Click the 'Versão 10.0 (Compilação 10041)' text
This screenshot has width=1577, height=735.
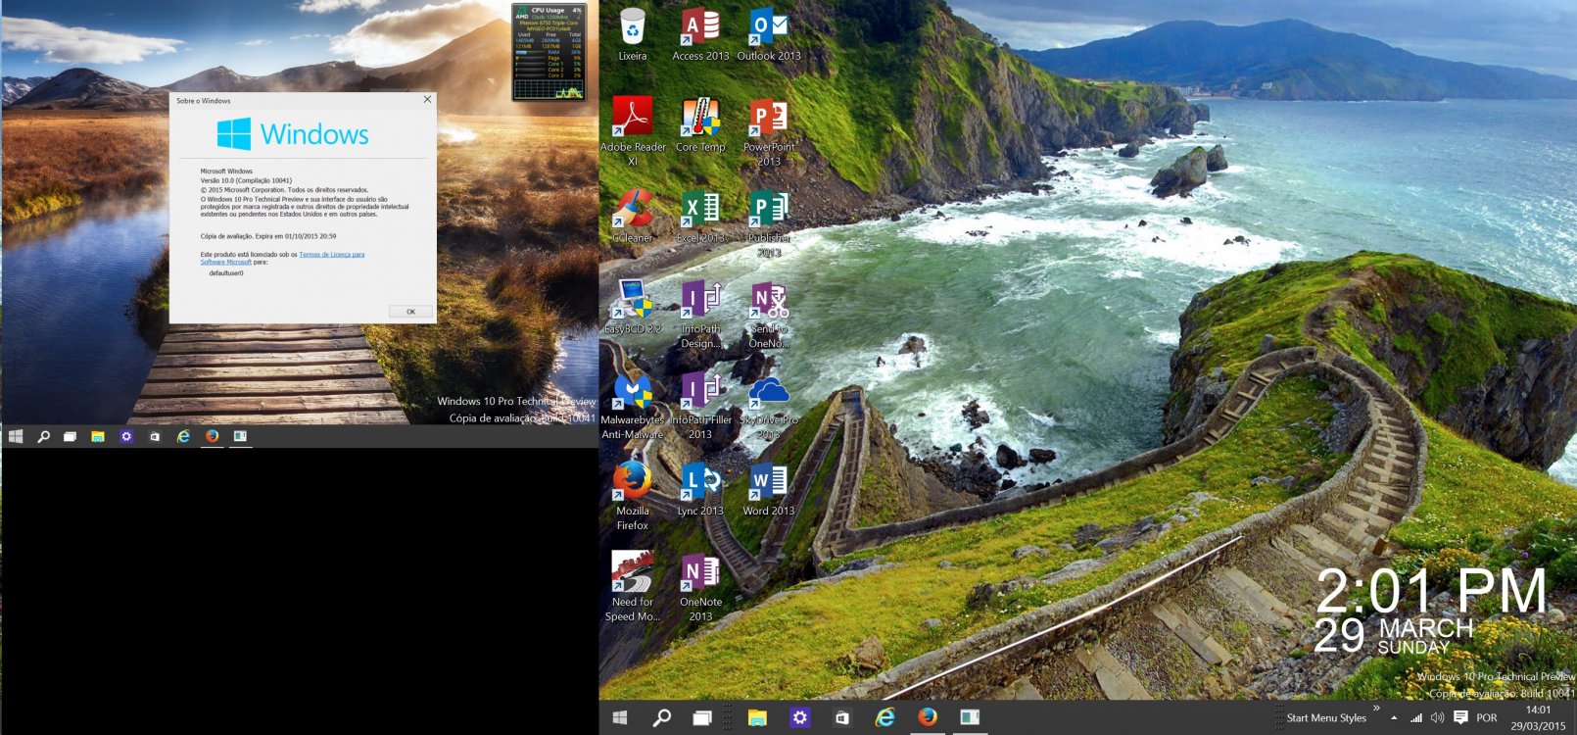click(x=246, y=180)
